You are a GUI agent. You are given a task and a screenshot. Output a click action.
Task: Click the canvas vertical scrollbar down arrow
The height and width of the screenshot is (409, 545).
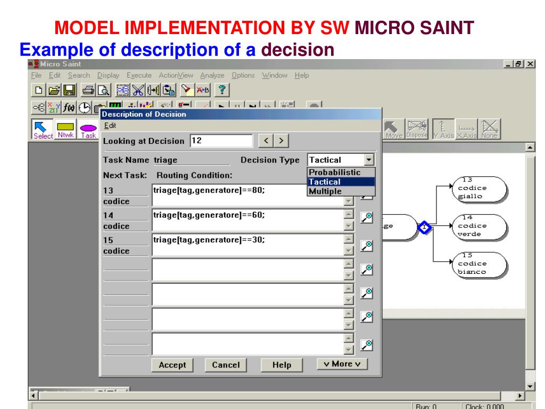click(530, 386)
